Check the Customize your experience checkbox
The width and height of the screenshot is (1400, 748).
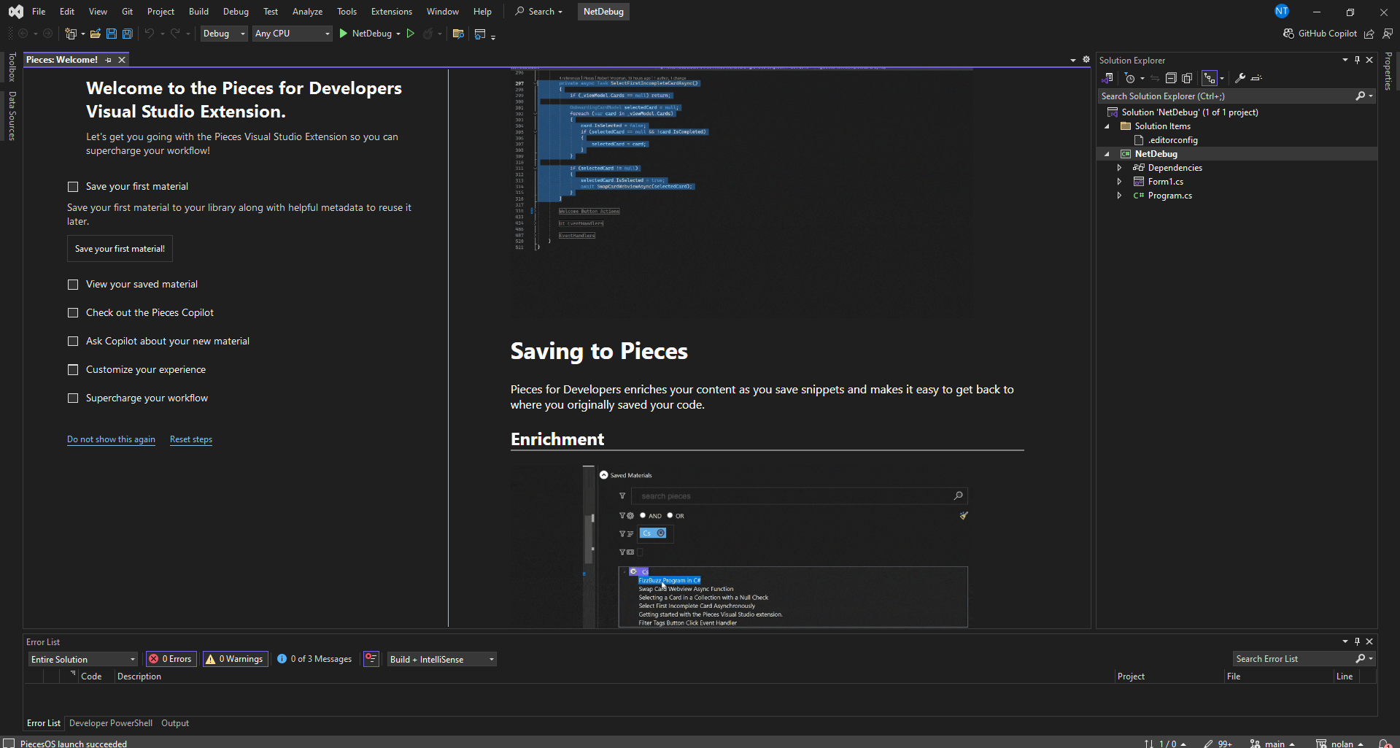73,370
